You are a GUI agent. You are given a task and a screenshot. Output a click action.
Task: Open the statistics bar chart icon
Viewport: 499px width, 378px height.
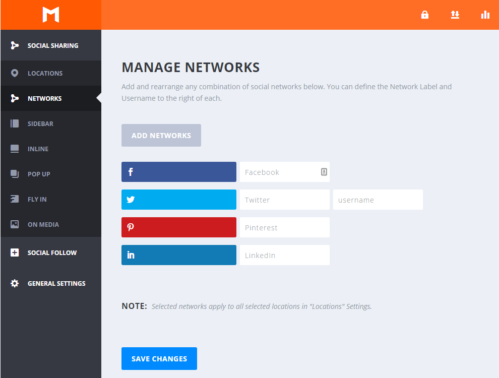coord(485,15)
